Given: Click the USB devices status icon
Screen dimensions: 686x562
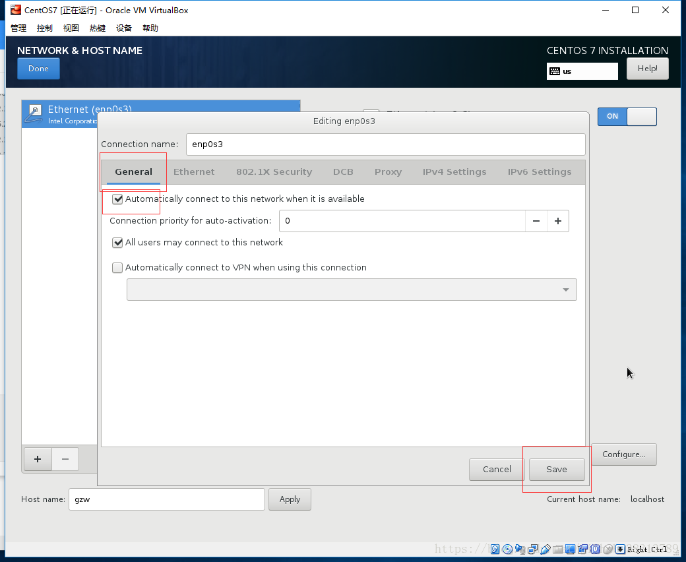Looking at the screenshot, I should (546, 549).
